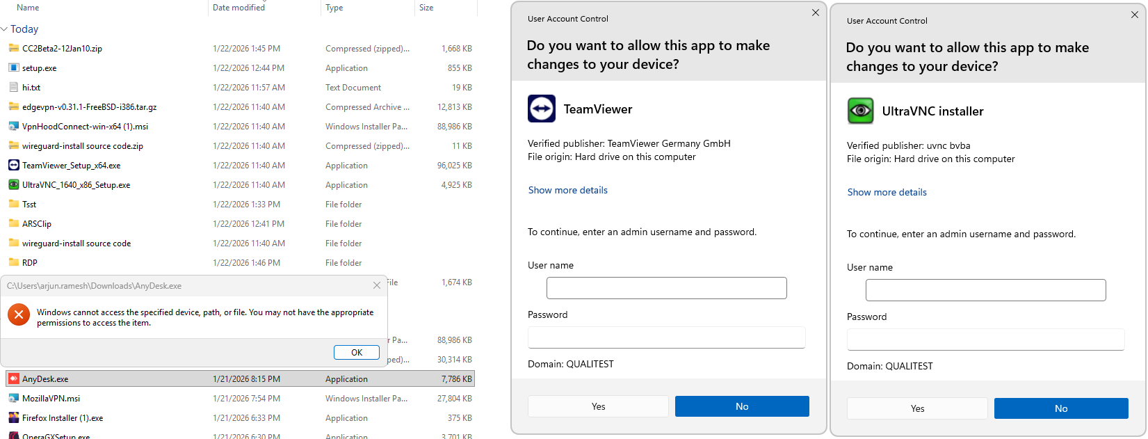Click No in the UltraVNC UAC dialog
Screen dimensions: 1148x439
click(x=1061, y=408)
